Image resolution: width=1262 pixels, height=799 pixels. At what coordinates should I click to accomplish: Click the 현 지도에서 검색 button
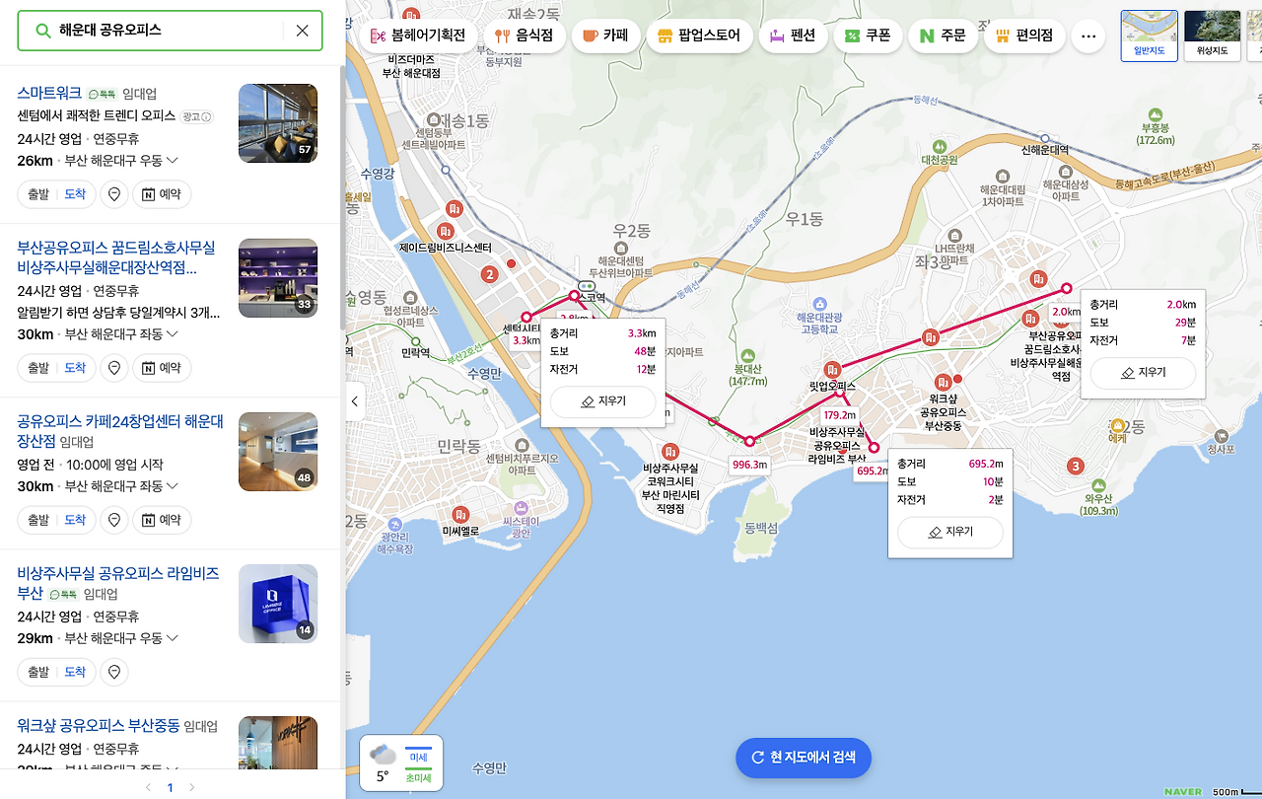(x=804, y=758)
